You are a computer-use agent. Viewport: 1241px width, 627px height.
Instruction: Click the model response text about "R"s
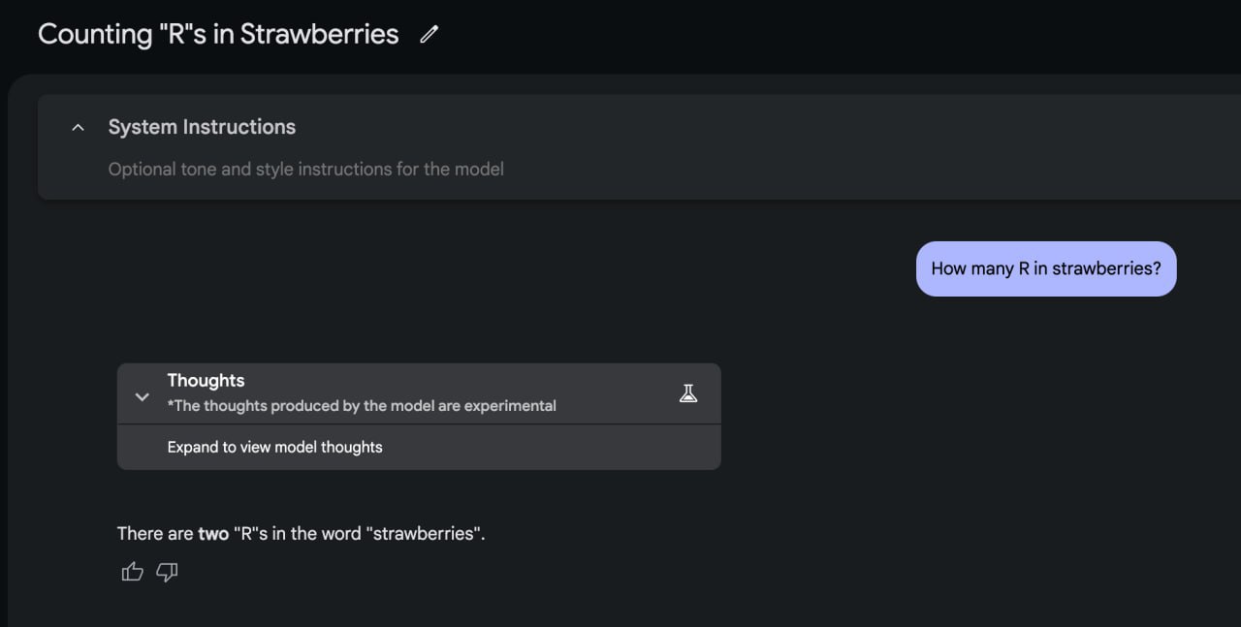click(x=301, y=533)
